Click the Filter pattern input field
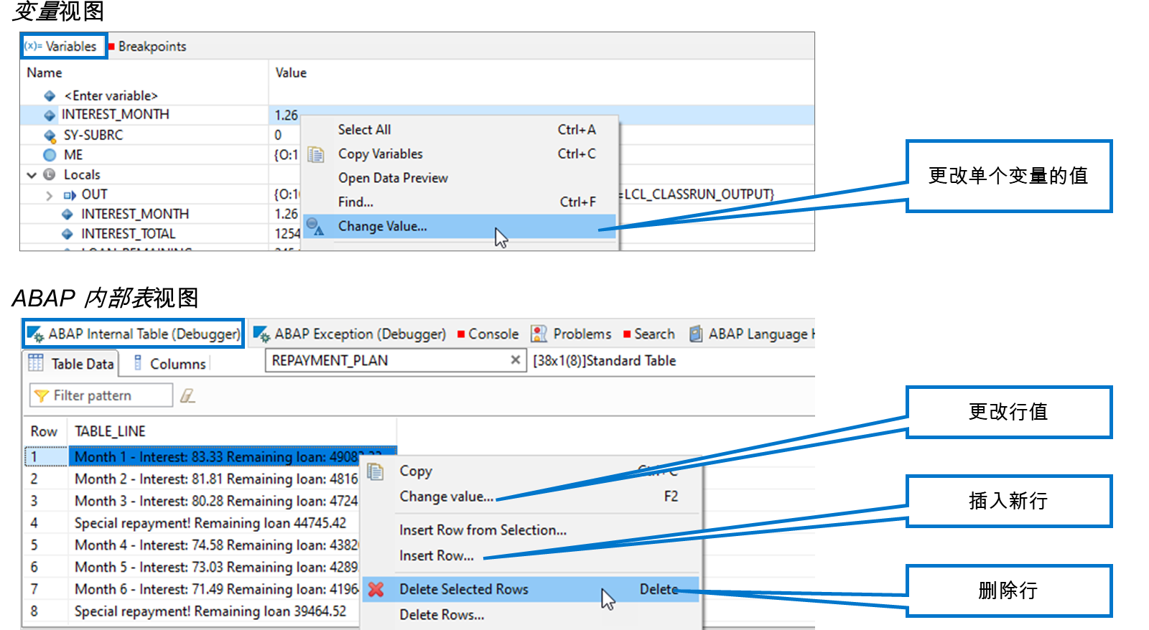The width and height of the screenshot is (1149, 630). pyautogui.click(x=101, y=395)
